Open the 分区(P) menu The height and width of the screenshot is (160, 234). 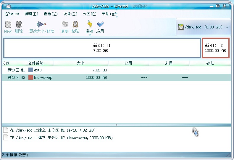point(90,14)
